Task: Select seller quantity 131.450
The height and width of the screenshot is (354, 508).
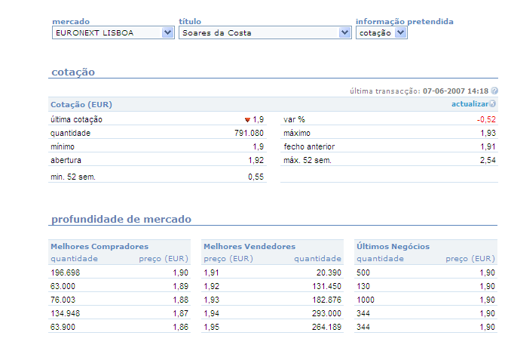Action: point(326,286)
